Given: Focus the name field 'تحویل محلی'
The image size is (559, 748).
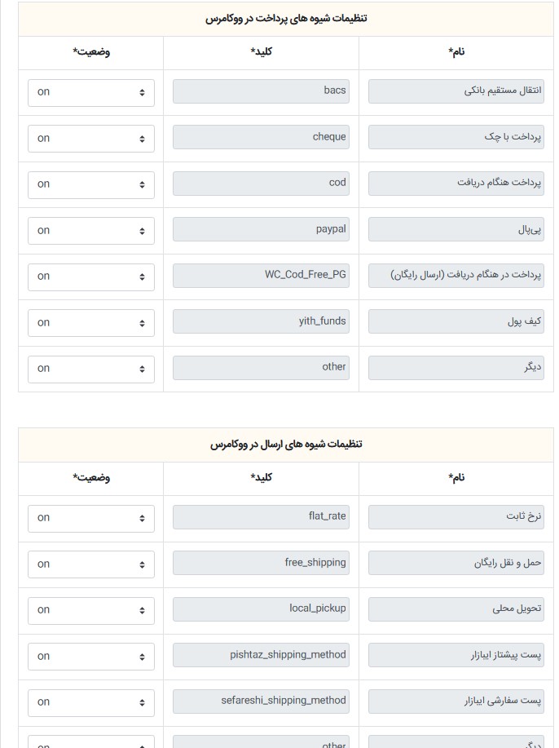Looking at the screenshot, I should coord(456,609).
